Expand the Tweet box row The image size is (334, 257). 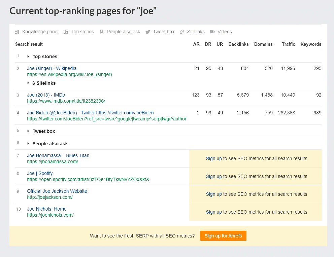coord(28,131)
